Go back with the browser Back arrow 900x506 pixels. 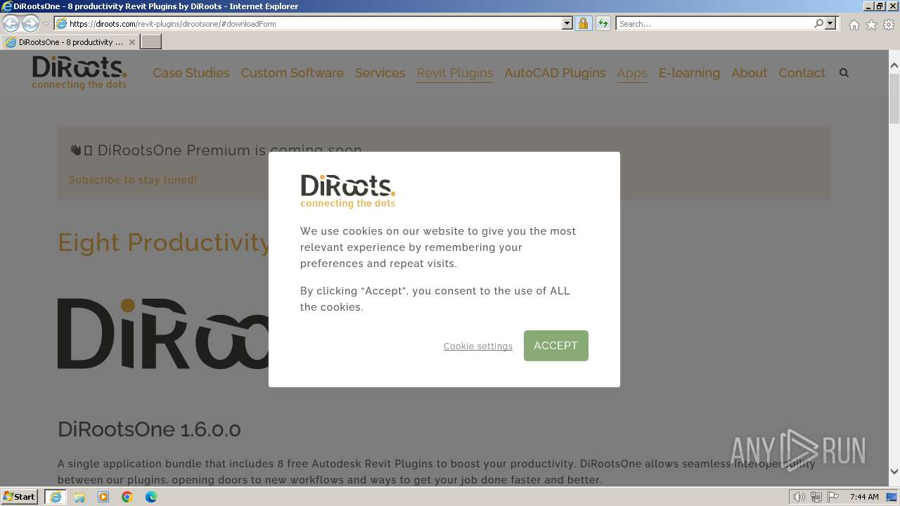pos(11,23)
